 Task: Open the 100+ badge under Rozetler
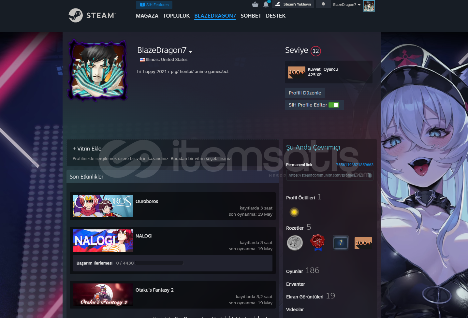[x=363, y=243]
